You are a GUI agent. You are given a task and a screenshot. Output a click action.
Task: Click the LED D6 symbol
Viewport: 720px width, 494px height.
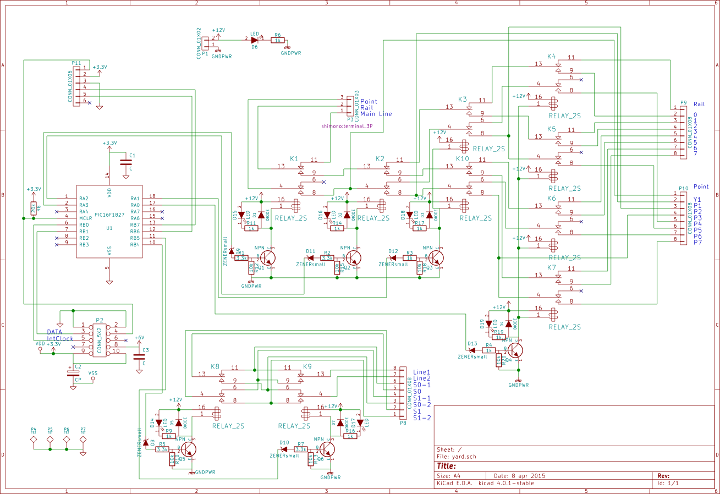pyautogui.click(x=254, y=40)
